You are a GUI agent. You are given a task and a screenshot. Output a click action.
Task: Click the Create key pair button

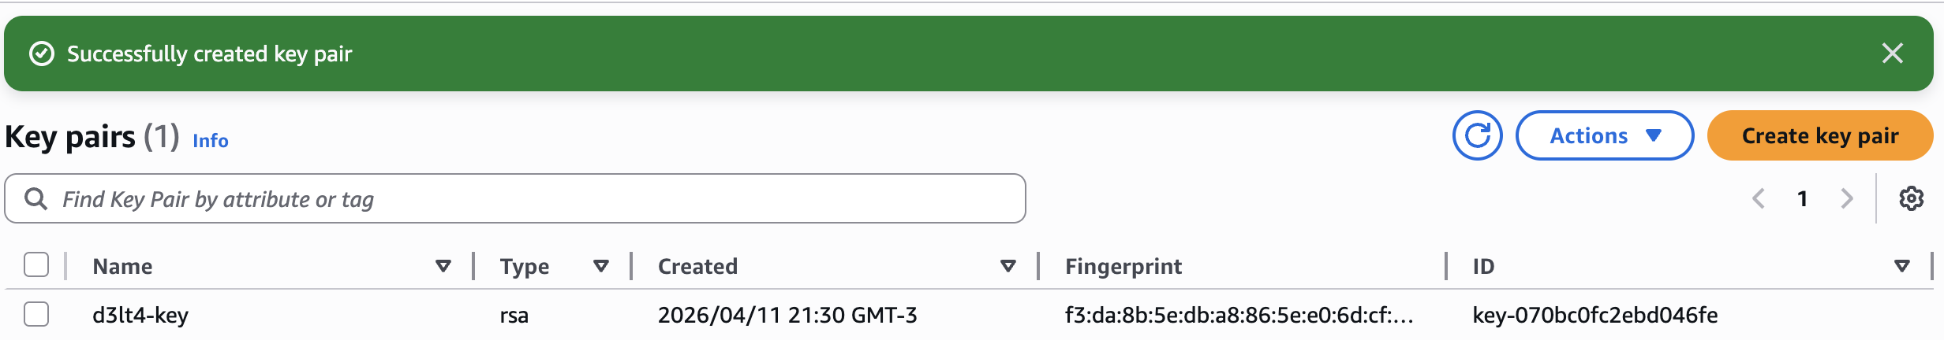1819,135
